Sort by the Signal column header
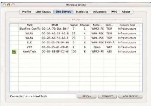The image size is (151, 106). [x=74, y=25]
